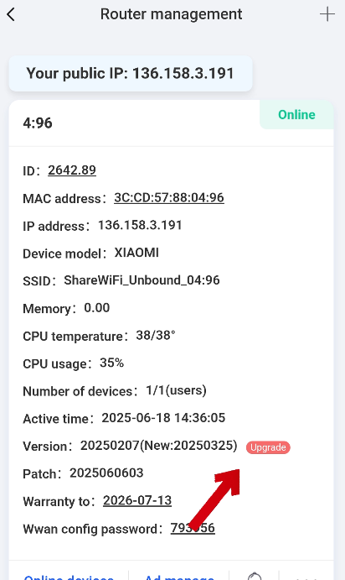Tap the router ID 2642.89 link
Viewport: 345px width, 580px height.
pos(72,170)
